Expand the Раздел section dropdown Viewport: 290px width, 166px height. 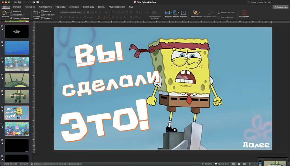[x=52, y=18]
